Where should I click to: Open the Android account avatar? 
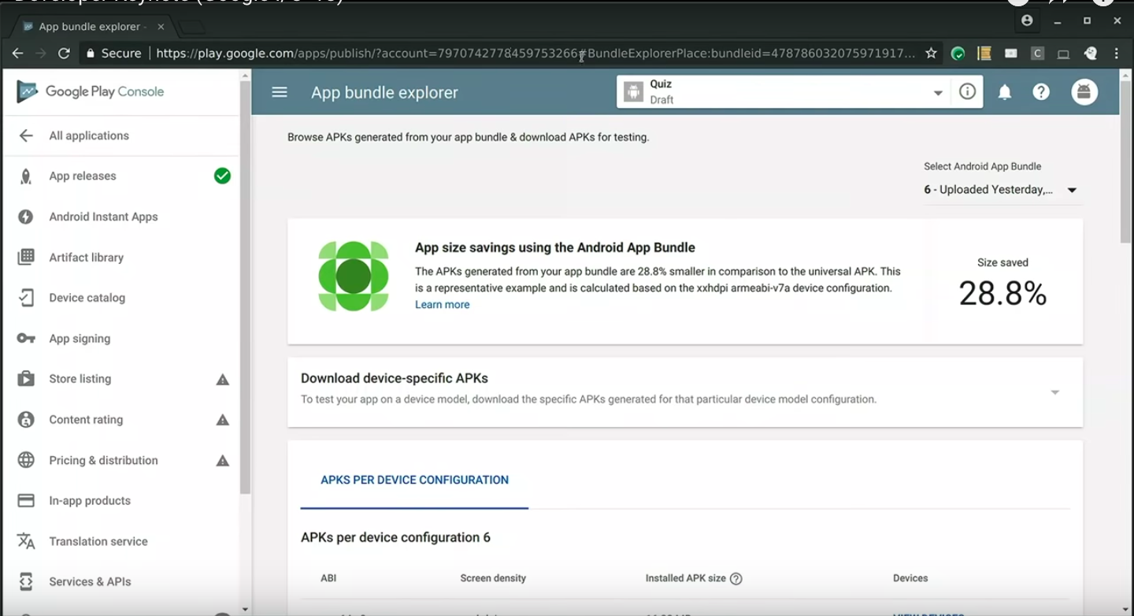pyautogui.click(x=1084, y=92)
